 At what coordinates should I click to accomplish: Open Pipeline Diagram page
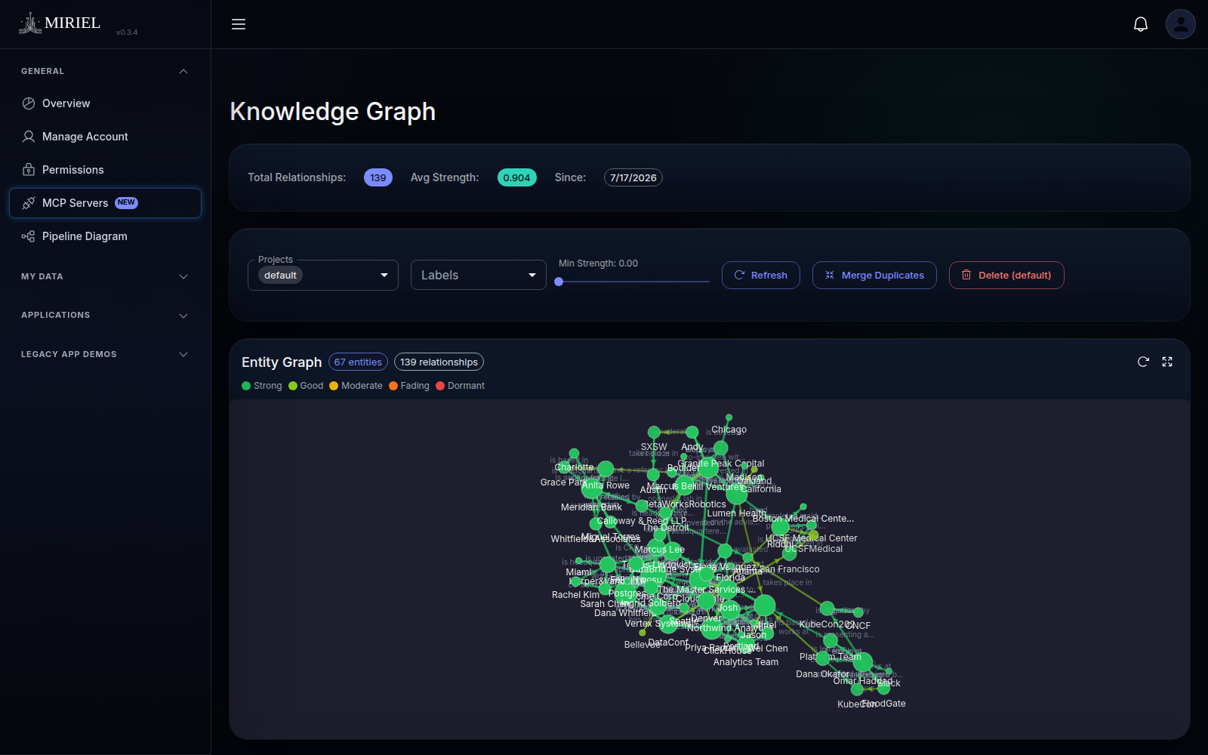(105, 236)
